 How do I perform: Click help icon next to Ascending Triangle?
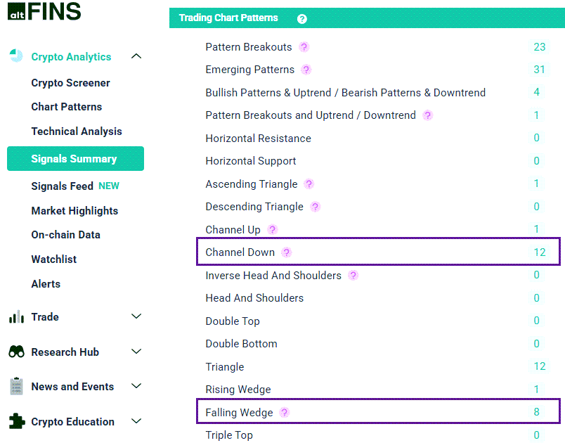309,184
